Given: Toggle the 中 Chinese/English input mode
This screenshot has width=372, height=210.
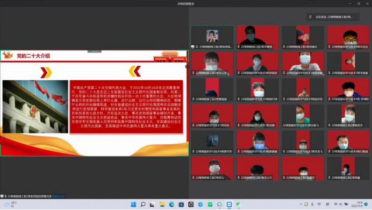Looking at the screenshot, I should 319,204.
